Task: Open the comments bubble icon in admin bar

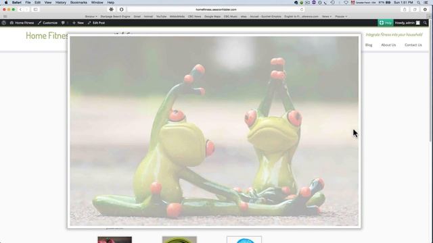Action: pyautogui.click(x=63, y=23)
